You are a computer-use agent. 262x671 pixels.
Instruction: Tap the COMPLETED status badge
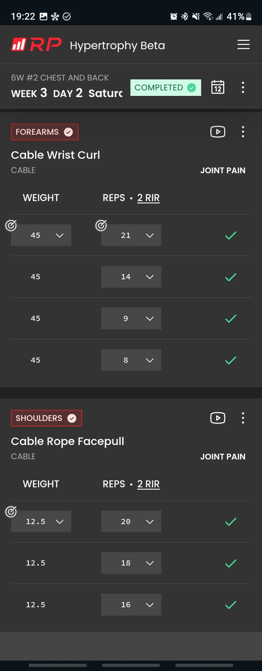pos(165,87)
